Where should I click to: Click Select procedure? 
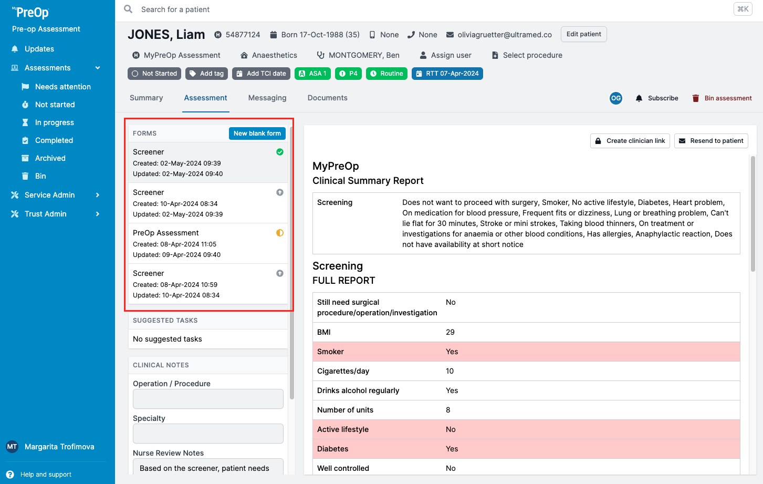527,55
